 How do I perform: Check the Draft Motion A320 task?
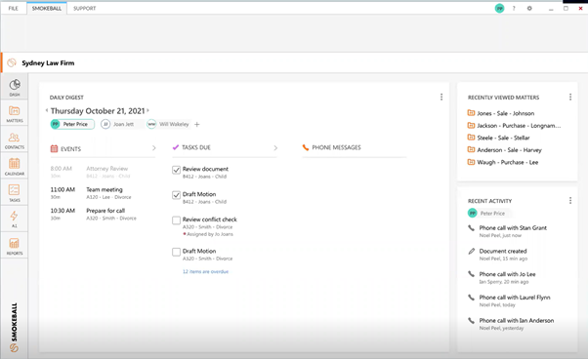[176, 252]
